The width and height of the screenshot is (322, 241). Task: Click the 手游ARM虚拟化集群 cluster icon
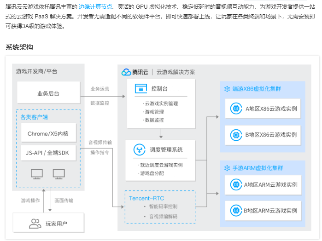point(227,168)
